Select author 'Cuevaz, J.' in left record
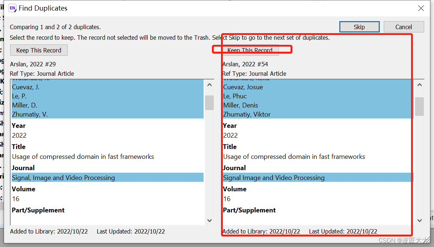 pyautogui.click(x=26, y=87)
